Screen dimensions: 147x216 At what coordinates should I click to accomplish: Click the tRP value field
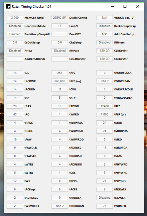(x=15, y=98)
